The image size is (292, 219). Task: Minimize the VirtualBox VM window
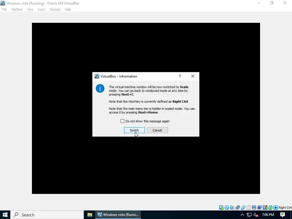(x=259, y=3)
